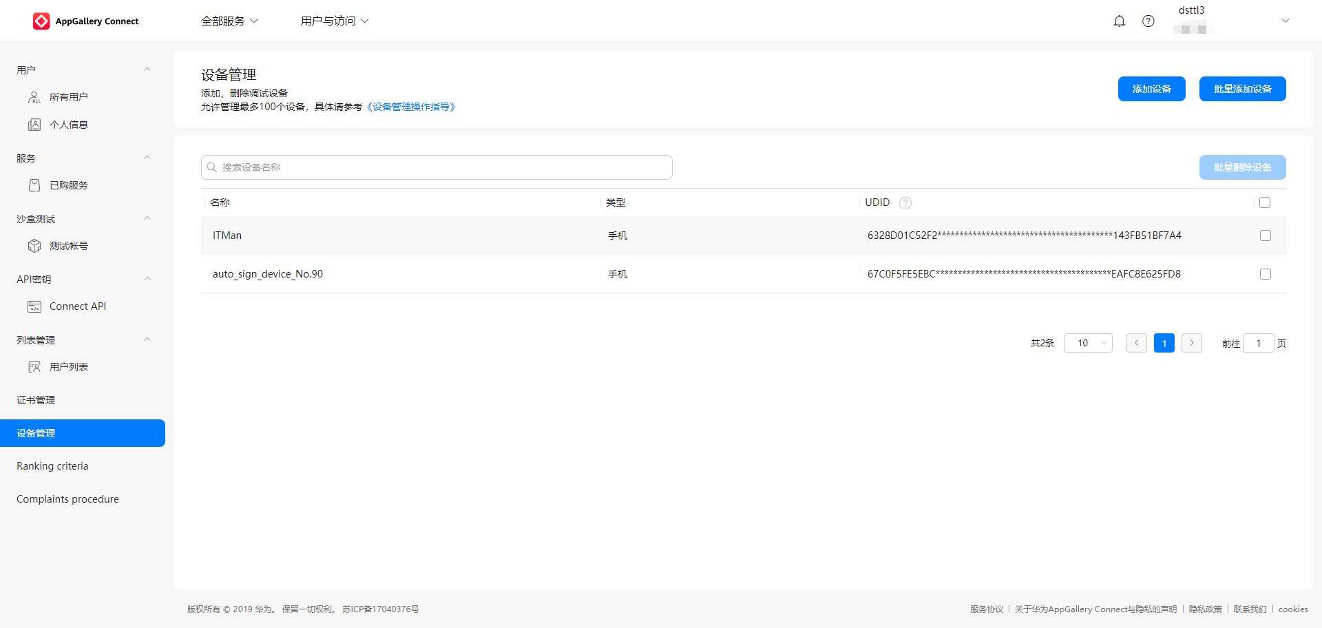Open 所有用户 in the sidebar
This screenshot has width=1322, height=628.
coord(68,97)
